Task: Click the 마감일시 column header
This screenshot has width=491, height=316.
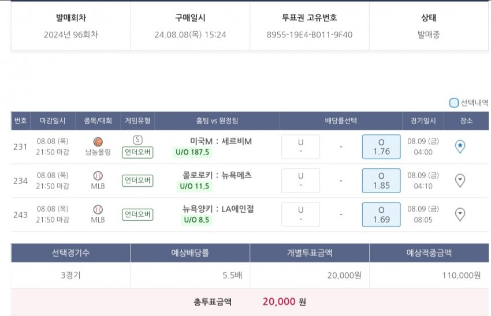Action: point(53,121)
